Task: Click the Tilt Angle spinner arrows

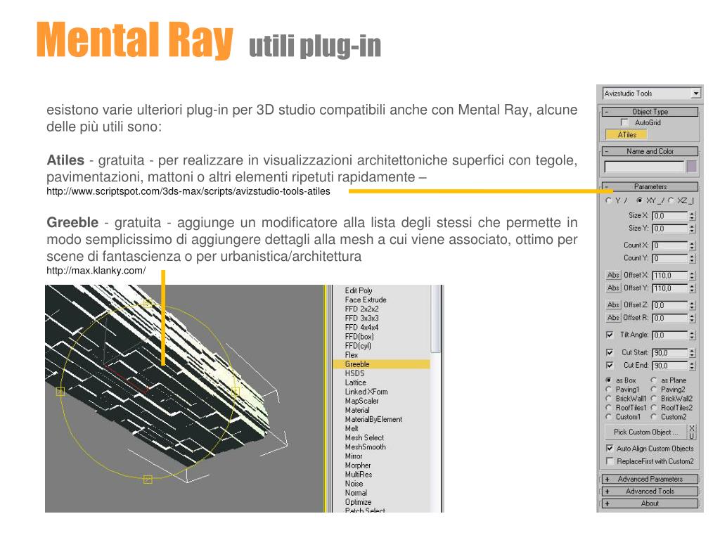Action: [x=693, y=335]
